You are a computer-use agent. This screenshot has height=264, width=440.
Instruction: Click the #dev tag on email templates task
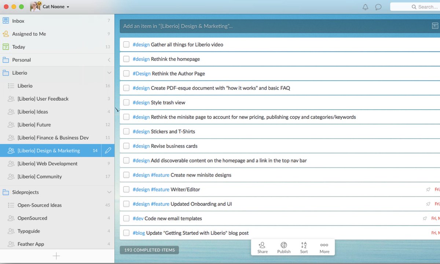pos(138,219)
